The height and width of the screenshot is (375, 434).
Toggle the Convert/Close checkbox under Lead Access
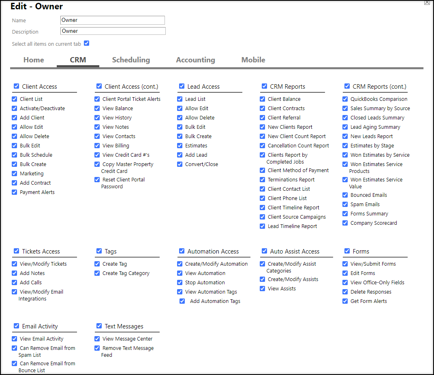pyautogui.click(x=180, y=164)
